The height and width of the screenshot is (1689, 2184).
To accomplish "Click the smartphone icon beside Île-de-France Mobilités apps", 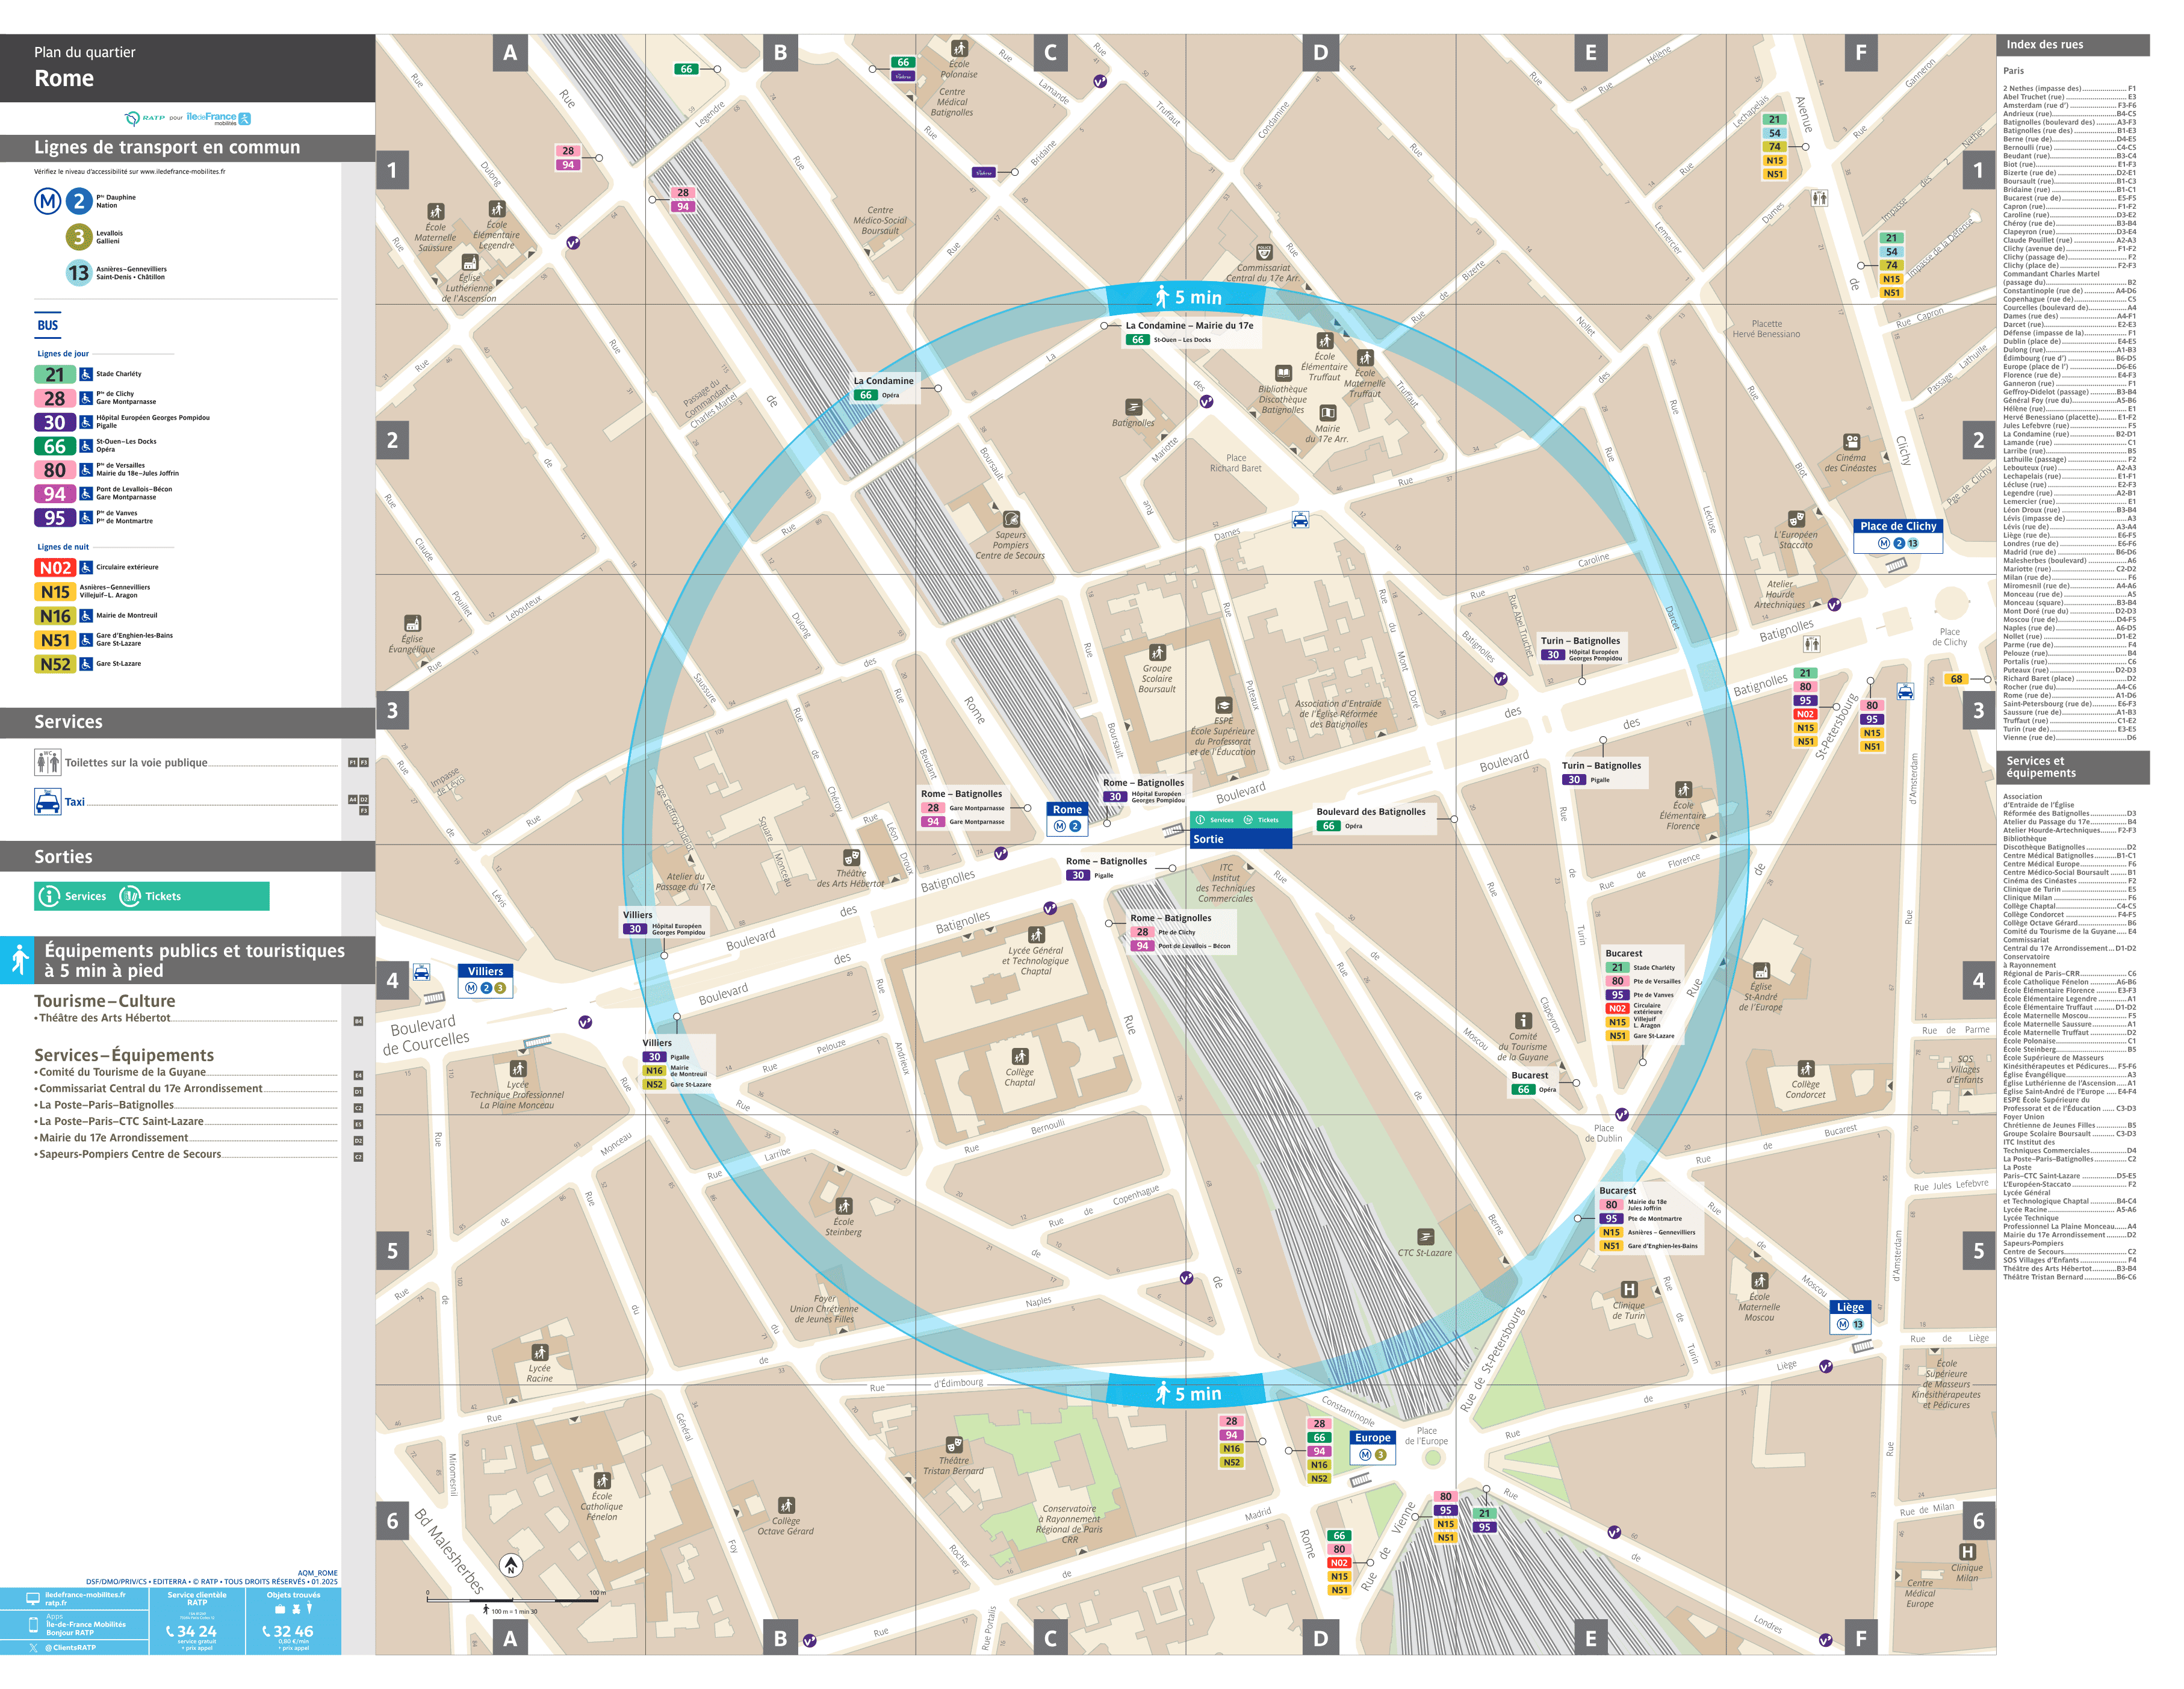I will coord(33,1626).
